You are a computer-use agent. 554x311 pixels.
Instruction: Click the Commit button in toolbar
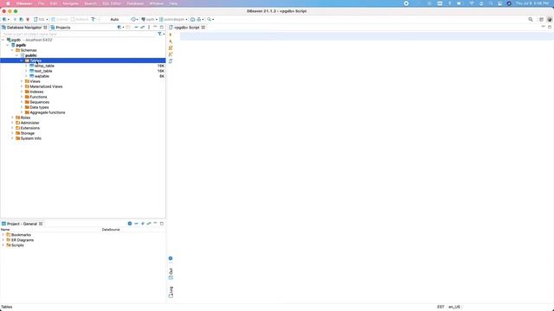60,19
